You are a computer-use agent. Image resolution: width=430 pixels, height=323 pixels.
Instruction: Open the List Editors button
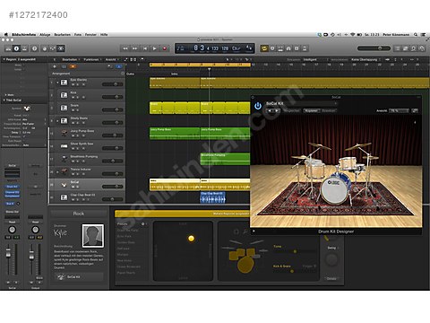(398, 48)
